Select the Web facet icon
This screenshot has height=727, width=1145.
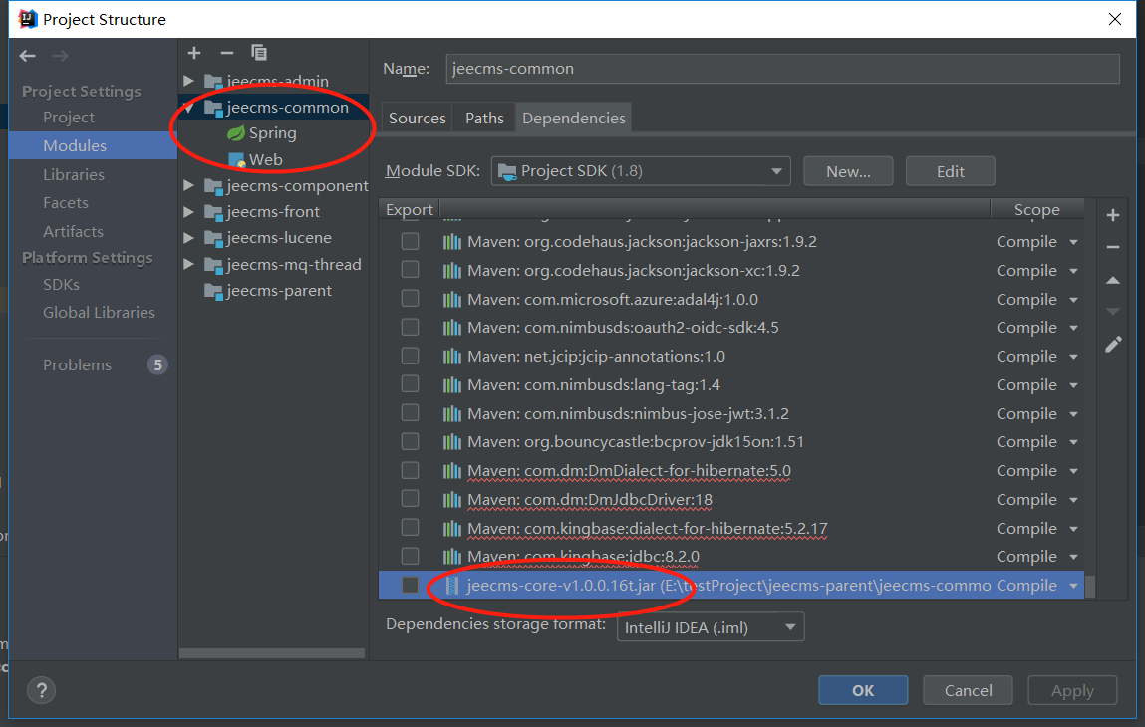pos(236,160)
